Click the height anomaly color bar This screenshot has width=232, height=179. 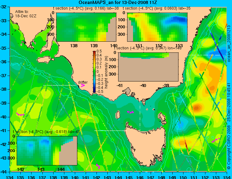click(x=94, y=72)
